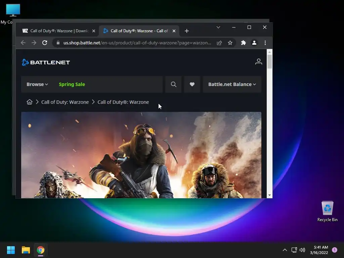Viewport: 344px width, 258px height.
Task: Open the Windows Start menu
Action: click(x=11, y=250)
